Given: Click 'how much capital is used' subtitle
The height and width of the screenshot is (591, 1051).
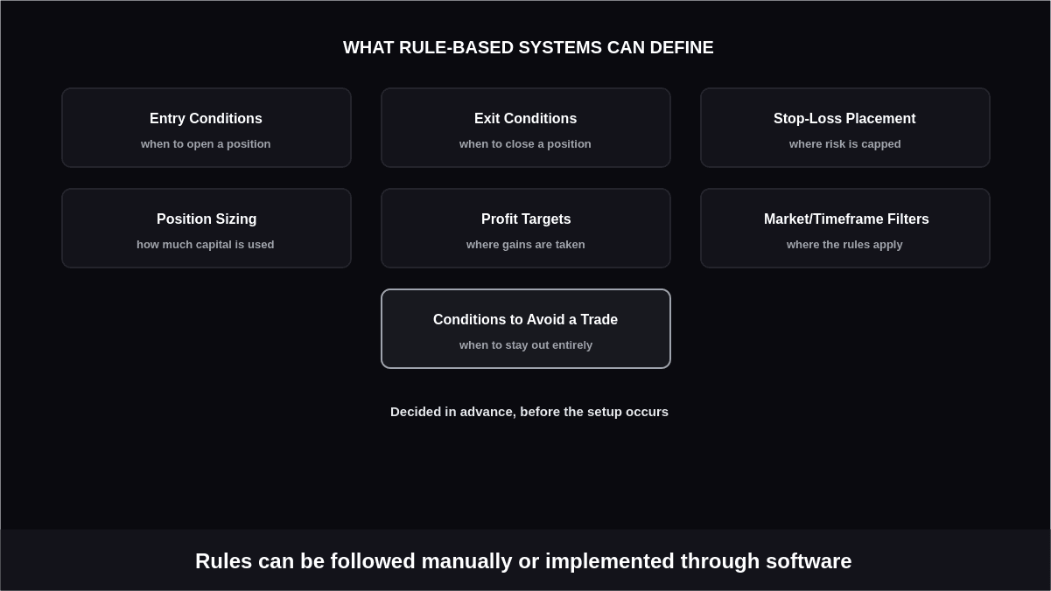Looking at the screenshot, I should 206,245.
